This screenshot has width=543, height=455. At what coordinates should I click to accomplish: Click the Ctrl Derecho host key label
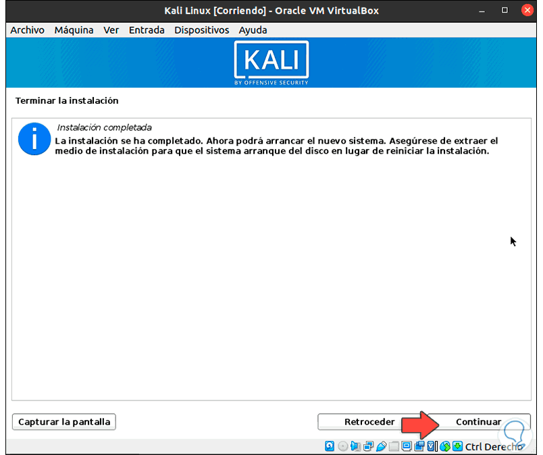(494, 447)
